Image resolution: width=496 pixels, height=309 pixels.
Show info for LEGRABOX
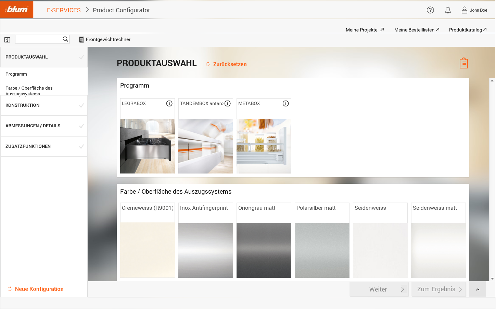pos(169,103)
